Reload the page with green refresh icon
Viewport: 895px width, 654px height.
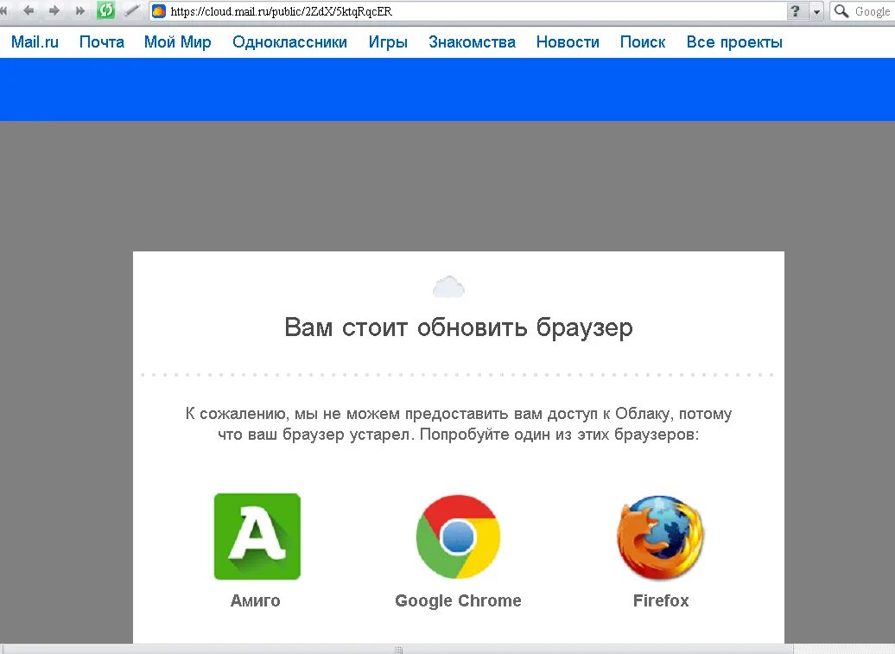click(105, 11)
